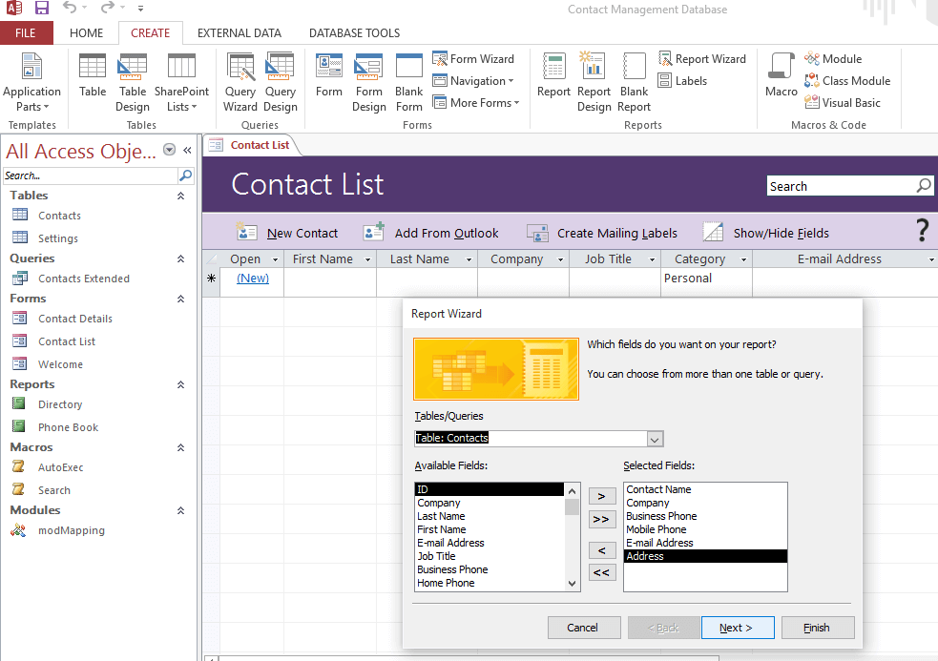Switch to the External Data tab
Screen dimensions: 938x661
[239, 32]
